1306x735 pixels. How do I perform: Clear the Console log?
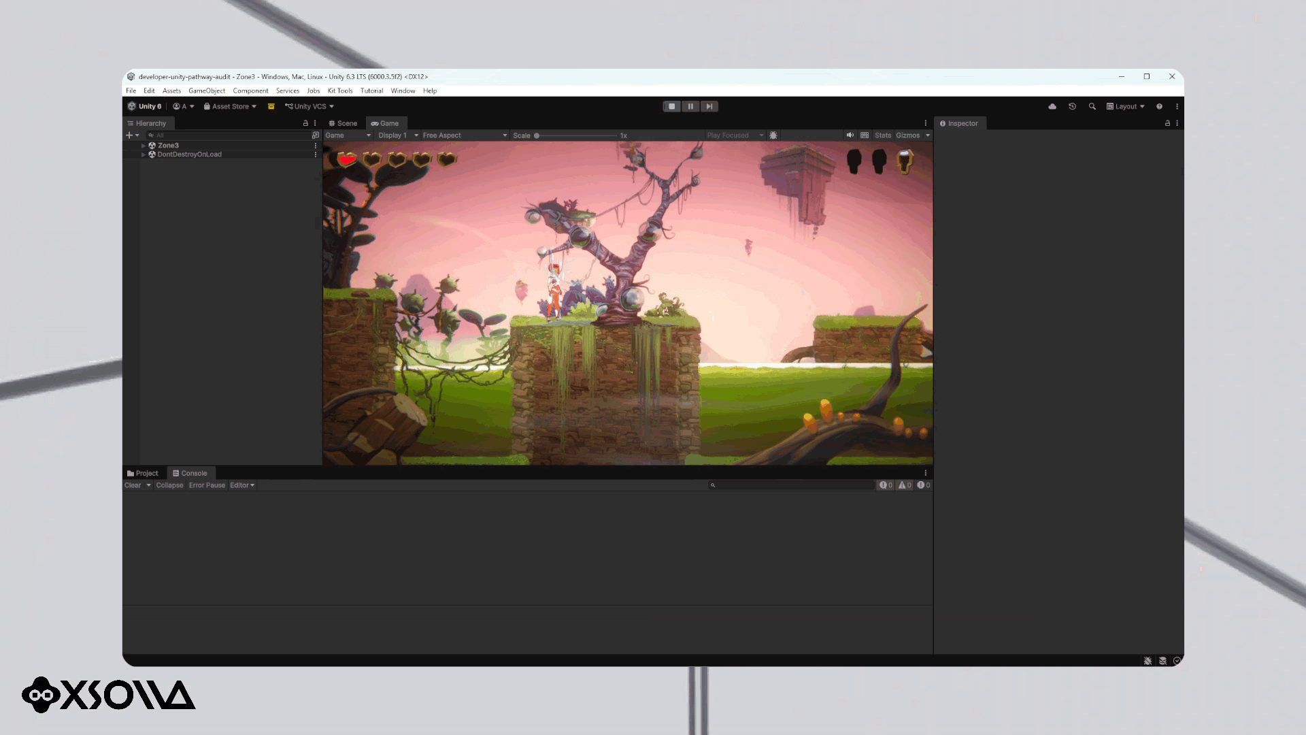[x=133, y=485]
